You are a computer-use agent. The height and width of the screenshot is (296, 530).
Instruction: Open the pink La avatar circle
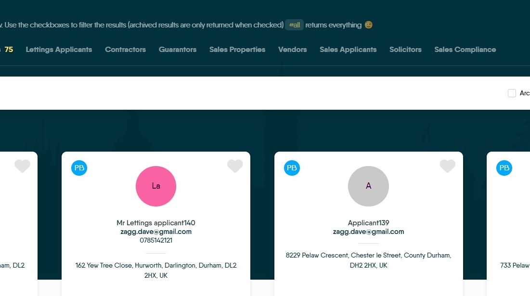click(156, 186)
